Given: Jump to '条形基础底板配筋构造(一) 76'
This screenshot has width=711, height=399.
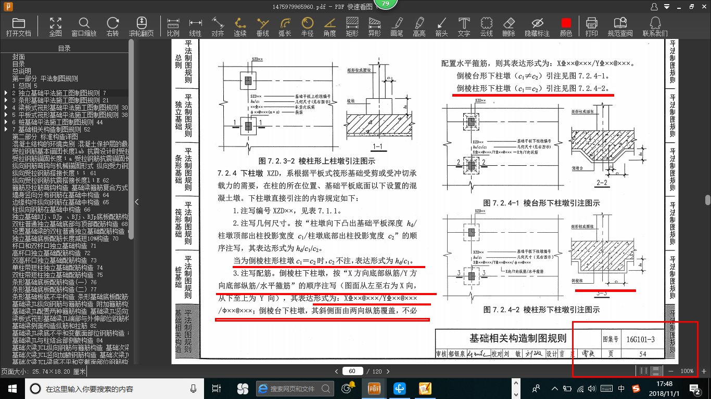Looking at the screenshot, I should 54,282.
